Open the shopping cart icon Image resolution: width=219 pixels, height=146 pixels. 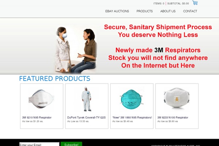(x=195, y=3)
